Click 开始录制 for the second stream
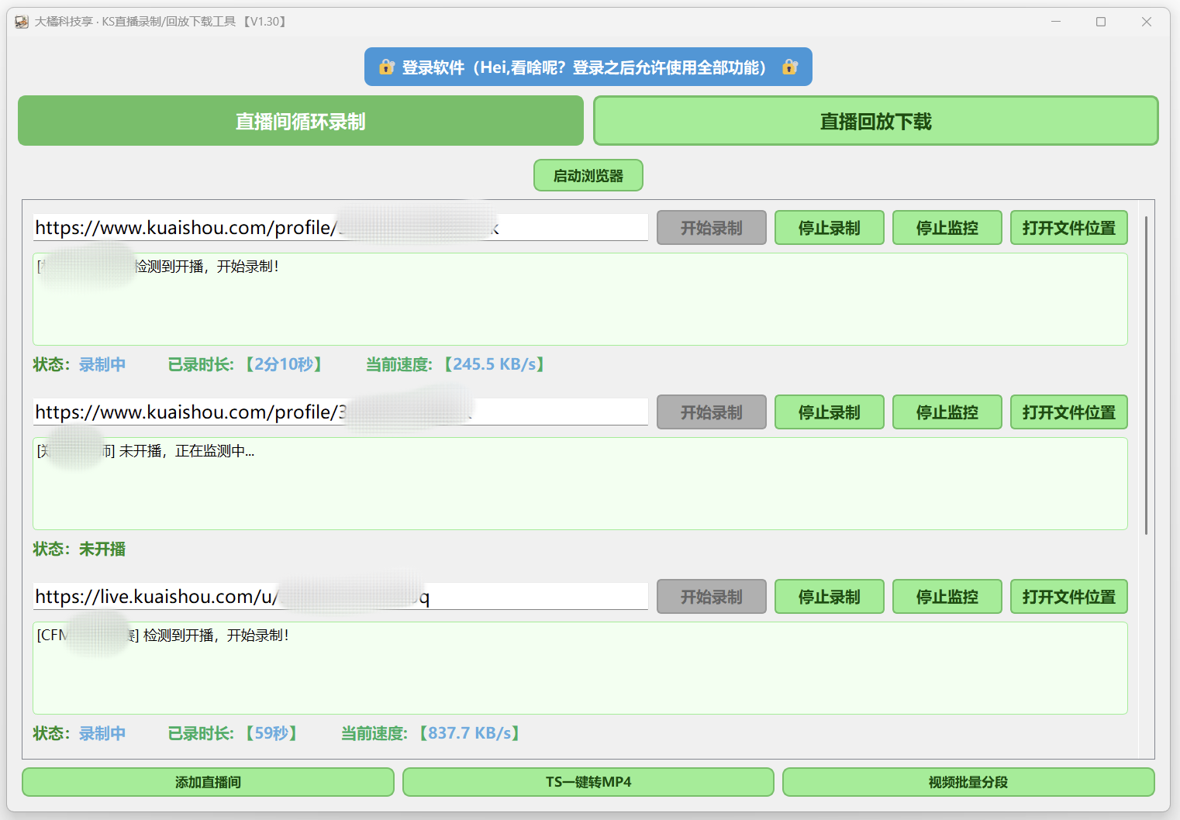This screenshot has width=1180, height=820. (712, 412)
